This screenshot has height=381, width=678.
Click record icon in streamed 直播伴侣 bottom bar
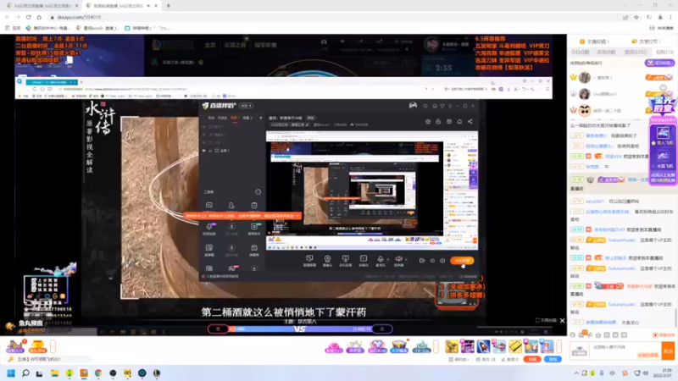coord(422,261)
